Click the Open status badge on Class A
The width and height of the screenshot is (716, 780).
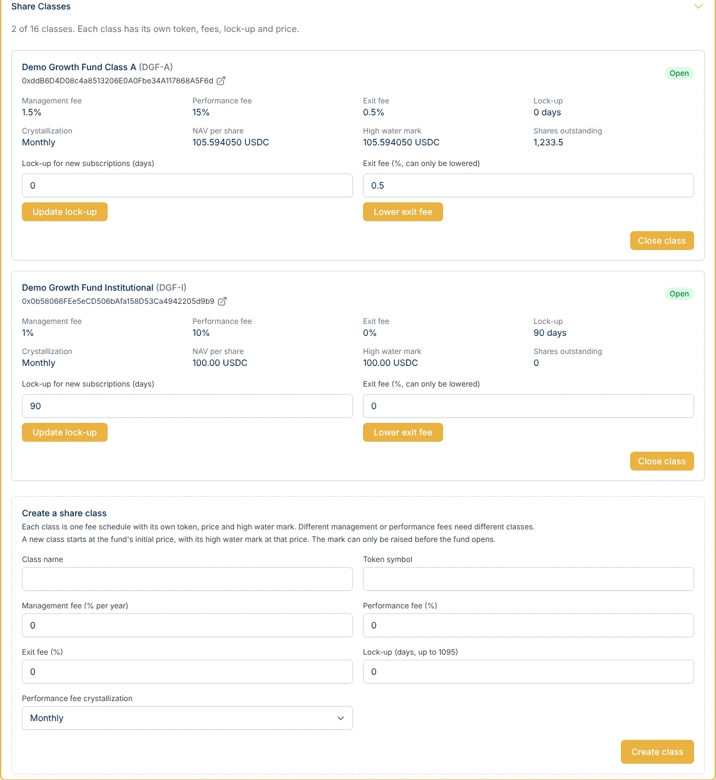(679, 73)
